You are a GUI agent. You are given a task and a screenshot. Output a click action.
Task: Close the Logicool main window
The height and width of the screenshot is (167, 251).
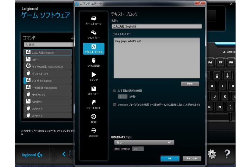[x=231, y=4]
